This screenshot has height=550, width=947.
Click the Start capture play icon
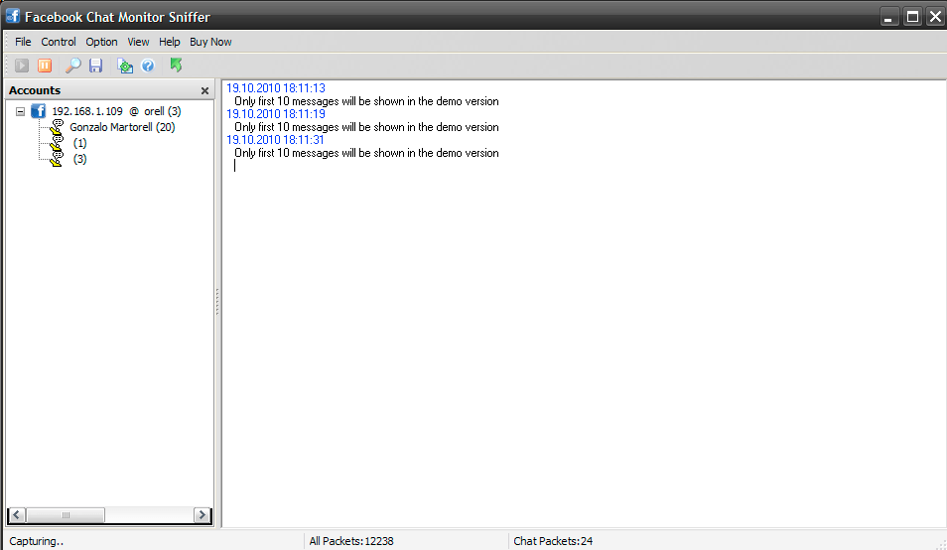[x=22, y=66]
